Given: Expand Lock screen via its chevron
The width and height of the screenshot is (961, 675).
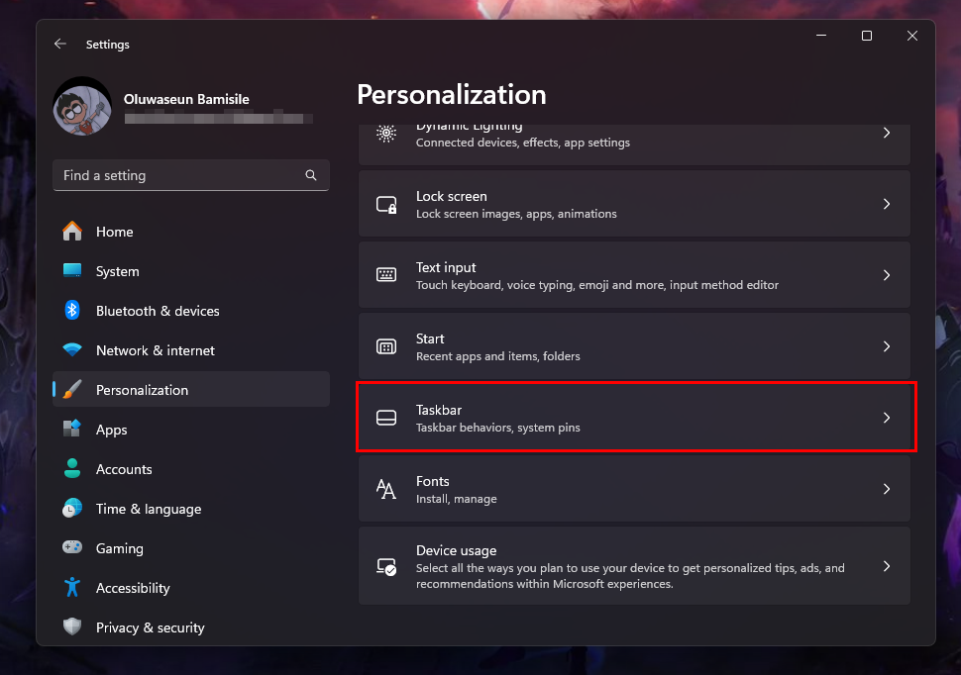Looking at the screenshot, I should tap(887, 204).
